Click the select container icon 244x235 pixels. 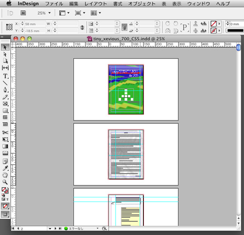tap(196, 24)
